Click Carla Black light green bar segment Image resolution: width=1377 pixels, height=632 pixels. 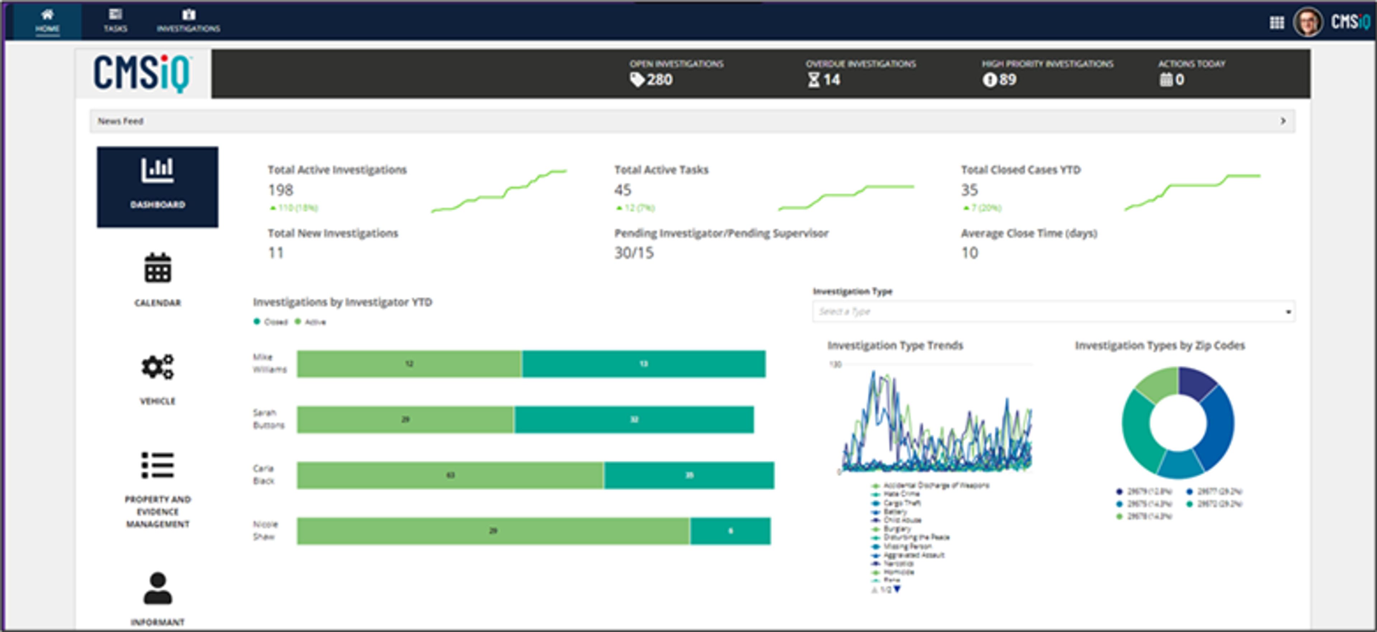pyautogui.click(x=450, y=475)
